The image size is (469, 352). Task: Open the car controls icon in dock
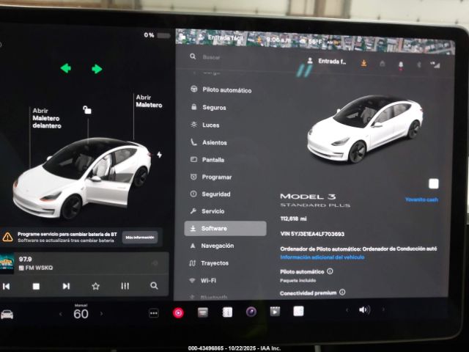7,315
